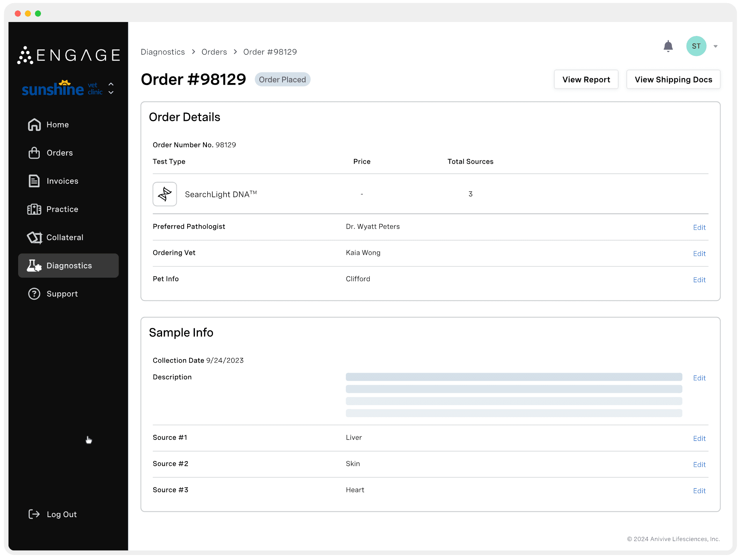741x560 pixels.
Task: Click the Home house icon
Action: pos(34,125)
